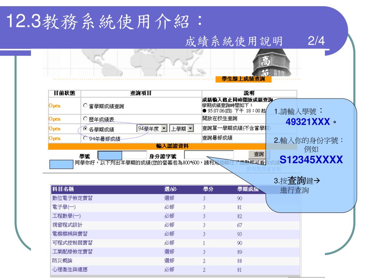Click the 選修 type for 防災概論
This screenshot has height=279, width=373.
(169, 261)
